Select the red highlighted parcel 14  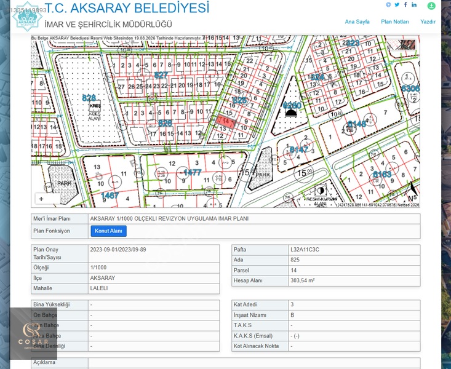pyautogui.click(x=225, y=121)
